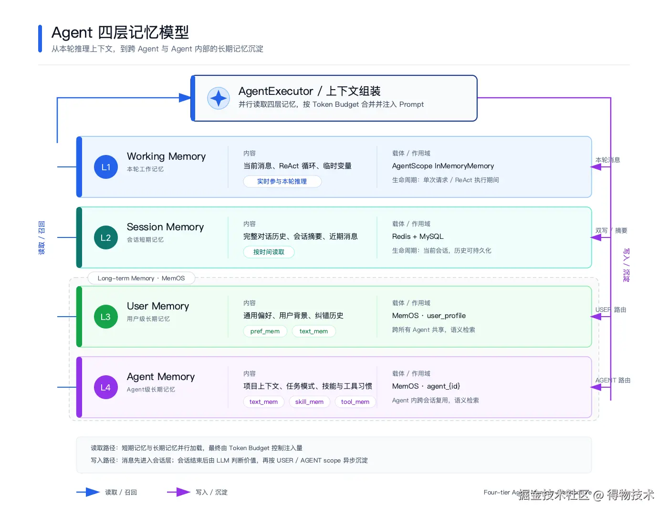
Task: Click the Working Memory 内容 column header
Action: pyautogui.click(x=250, y=154)
